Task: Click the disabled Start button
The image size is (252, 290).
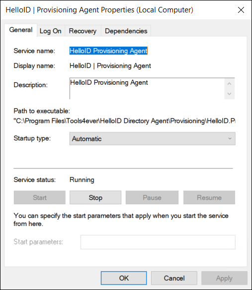Action: (40, 197)
